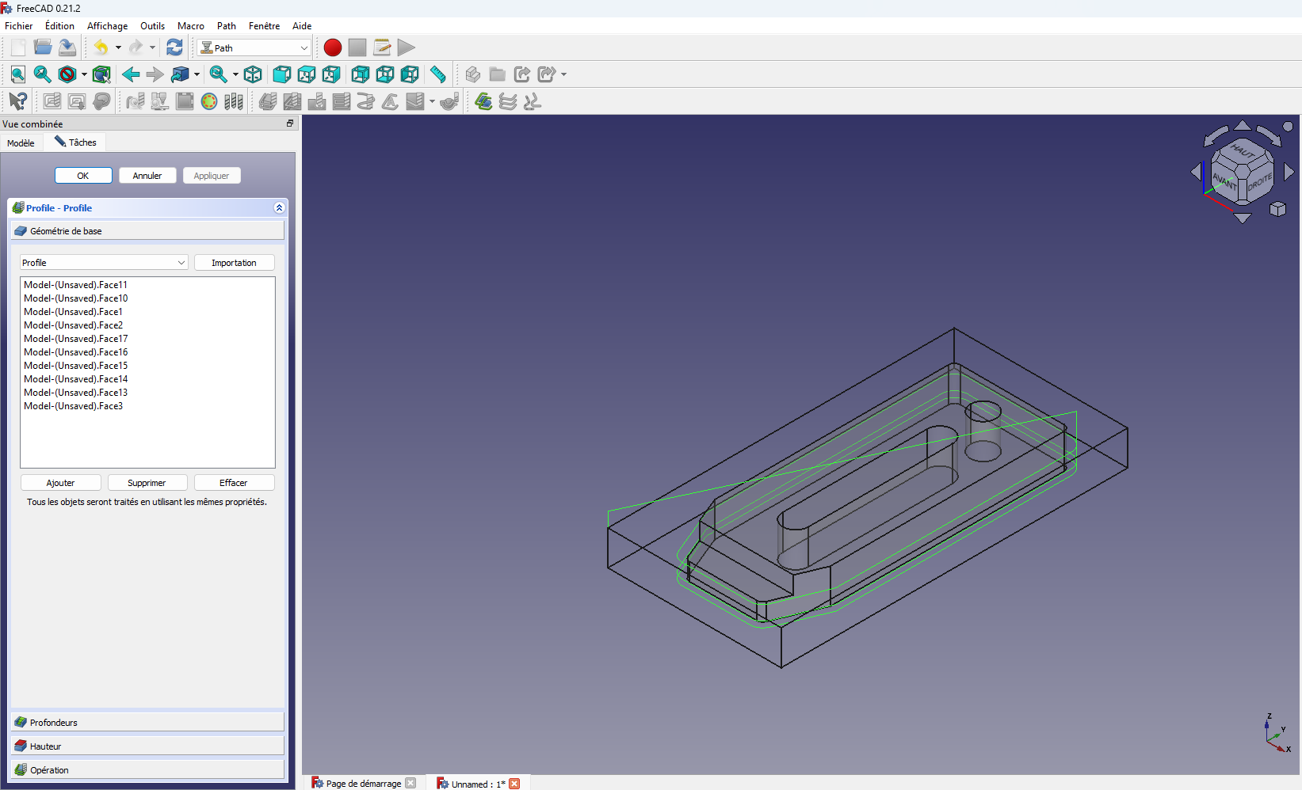Close the Unnamed : 1* document tab
This screenshot has height=790, width=1302.
pyautogui.click(x=514, y=784)
